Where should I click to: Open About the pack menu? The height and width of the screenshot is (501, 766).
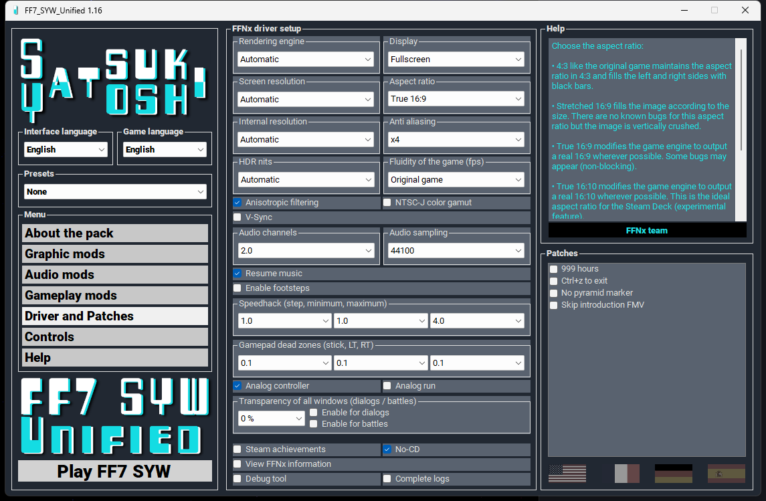click(115, 233)
